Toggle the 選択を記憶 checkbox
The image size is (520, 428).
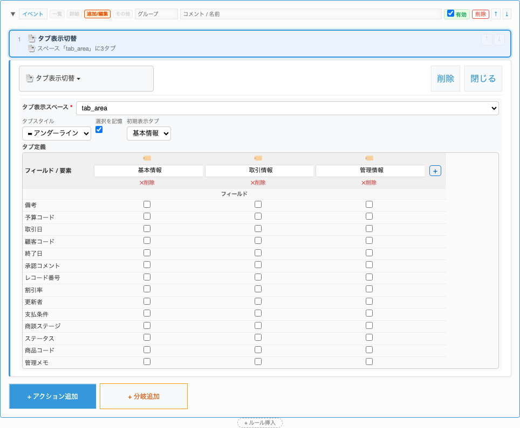pyautogui.click(x=99, y=130)
